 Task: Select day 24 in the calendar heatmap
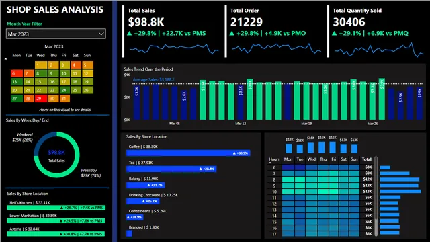[x=64, y=90]
